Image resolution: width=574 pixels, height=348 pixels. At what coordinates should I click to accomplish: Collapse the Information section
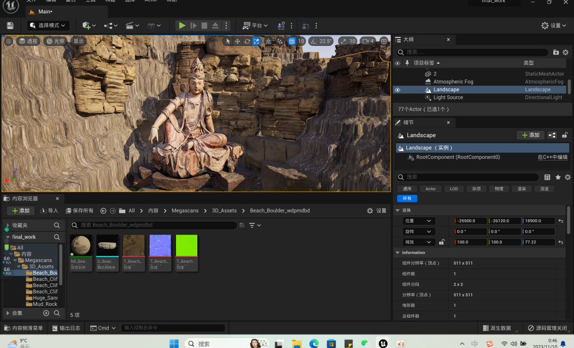tap(397, 252)
